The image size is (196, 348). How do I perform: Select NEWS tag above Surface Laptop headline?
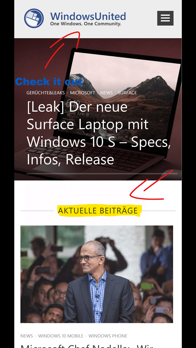click(106, 93)
